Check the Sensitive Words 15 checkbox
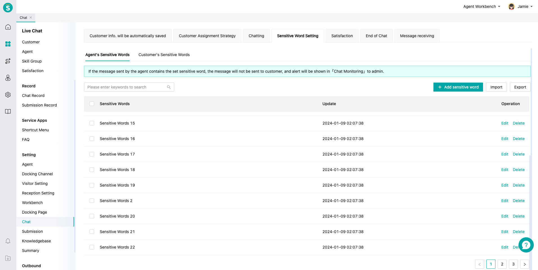The height and width of the screenshot is (270, 538). [x=92, y=123]
